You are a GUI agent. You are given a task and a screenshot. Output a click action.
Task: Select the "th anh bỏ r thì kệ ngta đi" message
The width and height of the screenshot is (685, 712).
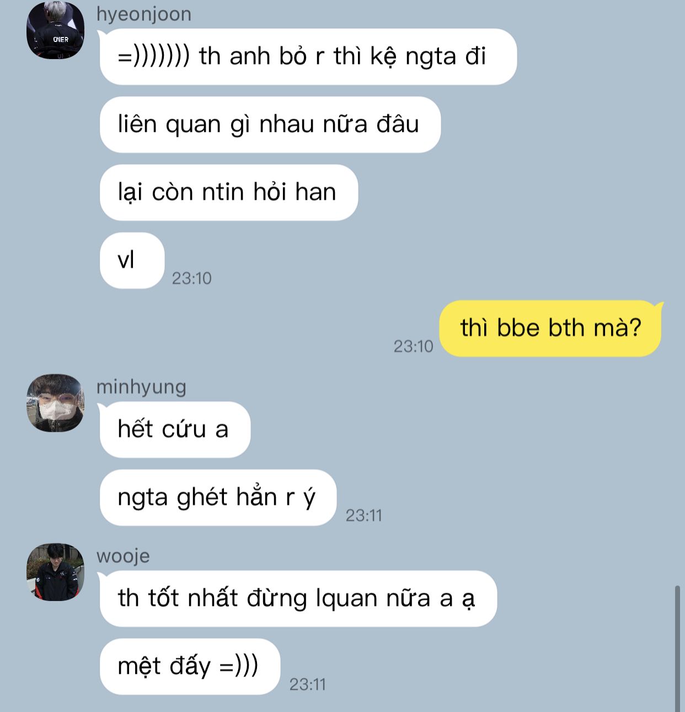coord(308,57)
